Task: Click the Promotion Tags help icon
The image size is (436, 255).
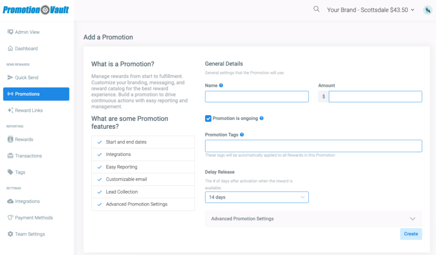Action: click(242, 135)
